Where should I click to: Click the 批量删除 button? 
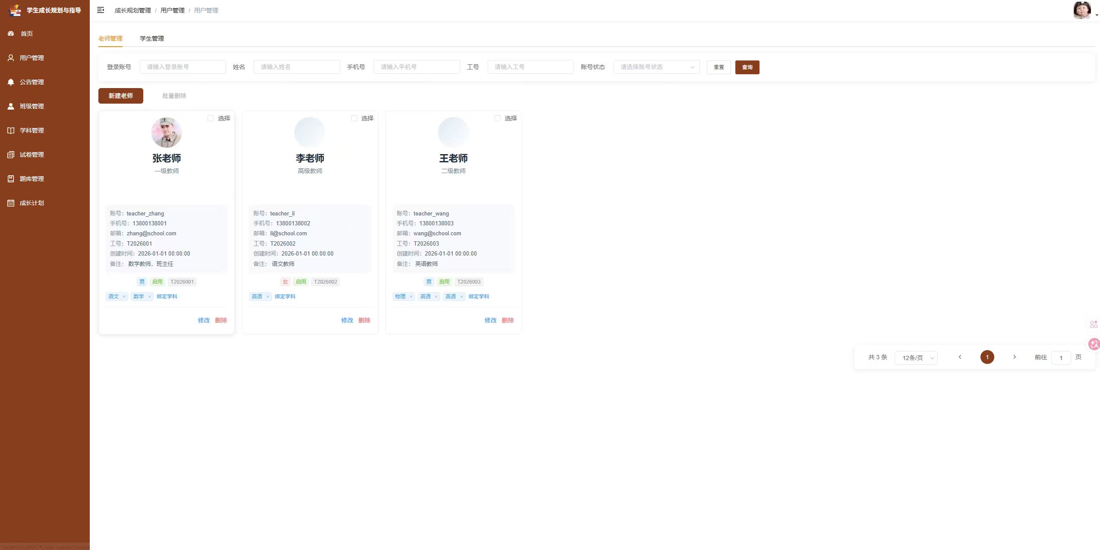click(x=174, y=96)
